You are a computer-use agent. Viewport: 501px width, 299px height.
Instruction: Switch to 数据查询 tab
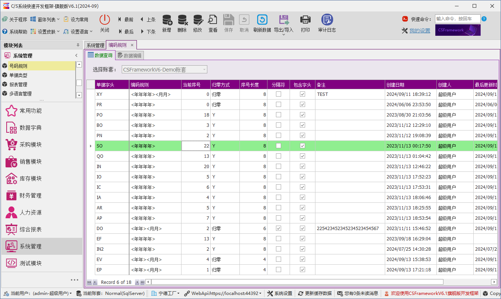pos(100,55)
